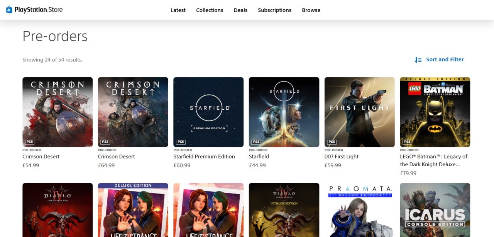This screenshot has height=237, width=494.
Task: Open LEGO Batman Legacy of the Dark Knight title
Action: (433, 160)
